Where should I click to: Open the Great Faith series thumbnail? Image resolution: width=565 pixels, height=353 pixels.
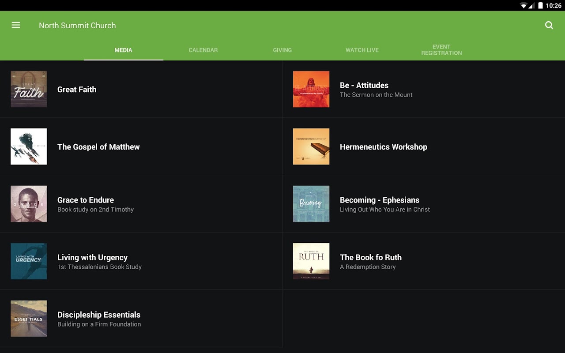click(x=29, y=89)
